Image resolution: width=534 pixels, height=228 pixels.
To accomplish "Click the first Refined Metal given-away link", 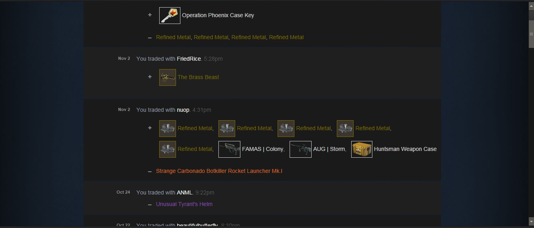I will (173, 37).
